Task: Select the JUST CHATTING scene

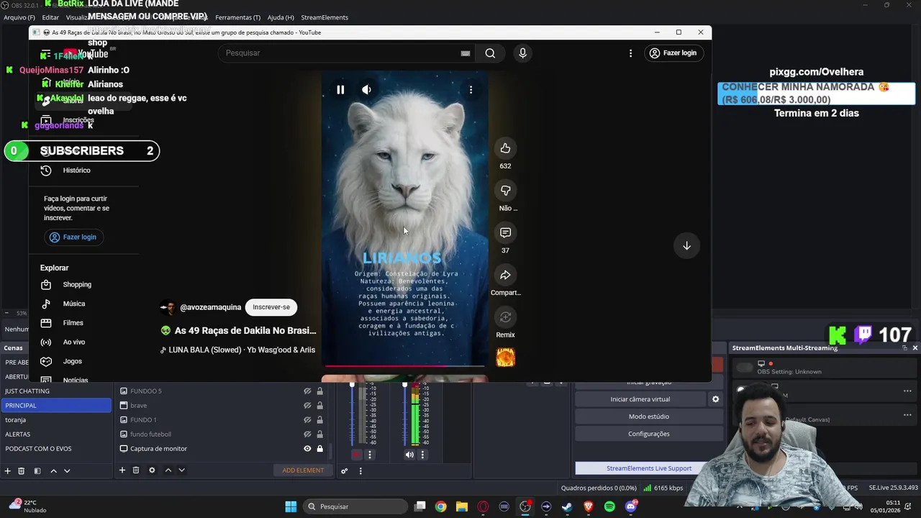Action: pos(56,391)
